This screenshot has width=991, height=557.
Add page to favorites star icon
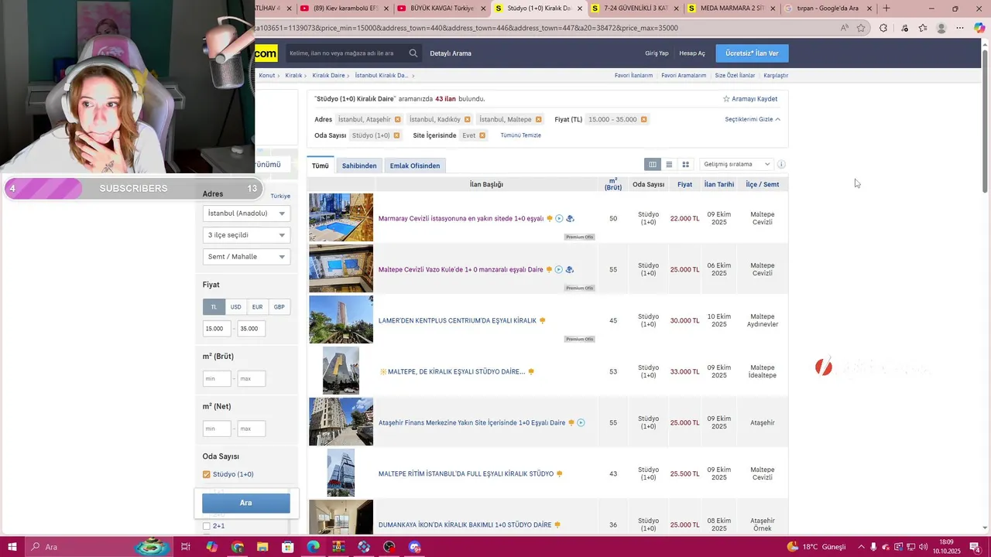[x=861, y=28]
